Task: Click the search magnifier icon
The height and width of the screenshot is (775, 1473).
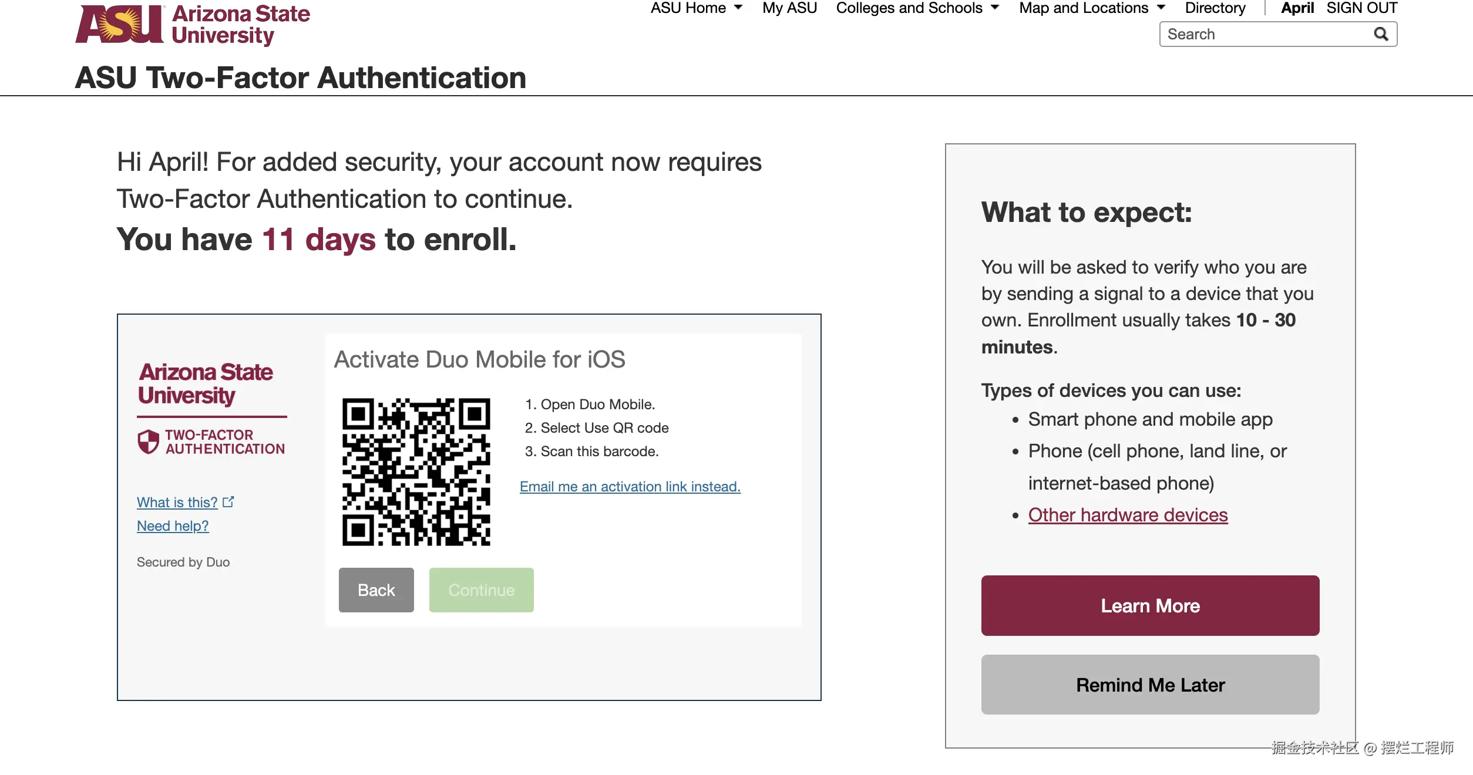Action: [x=1381, y=34]
